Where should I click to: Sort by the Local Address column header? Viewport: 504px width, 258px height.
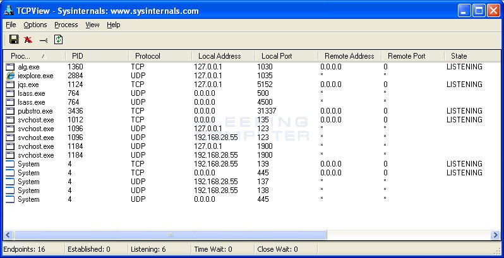[x=223, y=56]
